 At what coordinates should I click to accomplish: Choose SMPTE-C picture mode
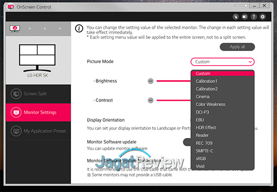(223, 151)
